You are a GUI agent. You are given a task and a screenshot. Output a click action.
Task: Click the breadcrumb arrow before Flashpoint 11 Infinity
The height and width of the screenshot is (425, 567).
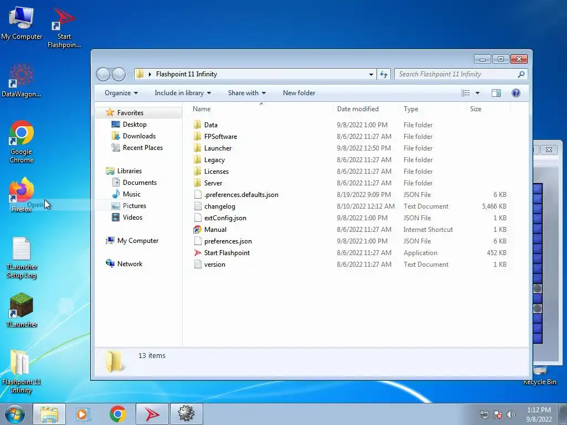tap(150, 74)
